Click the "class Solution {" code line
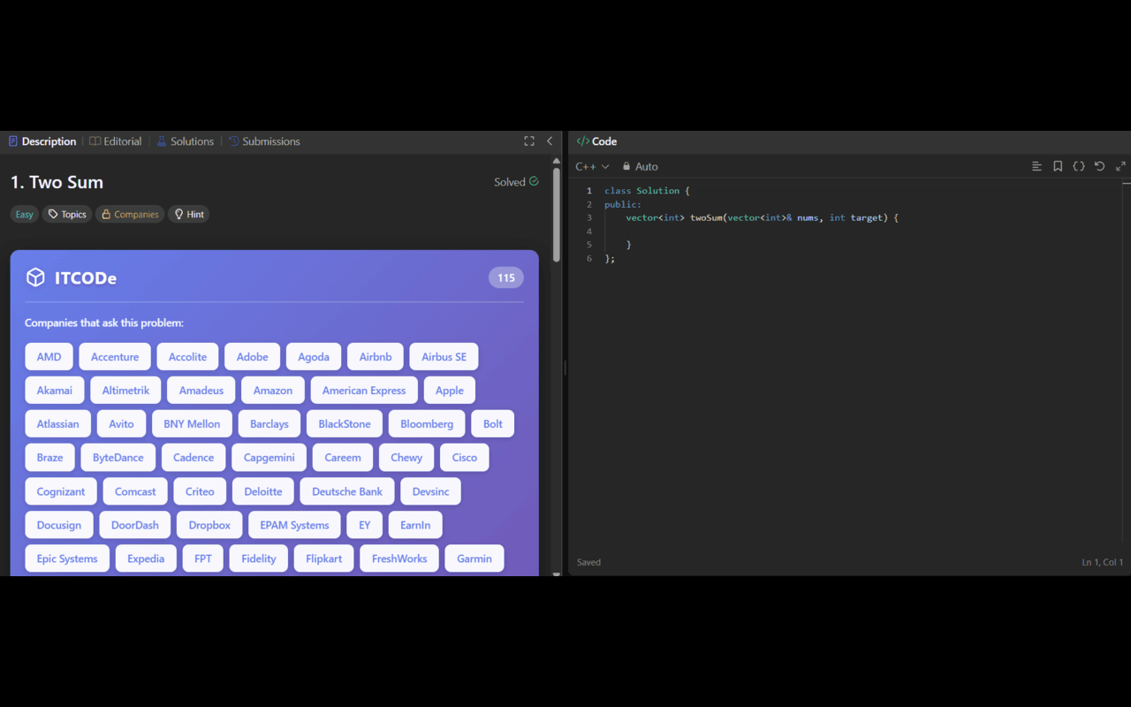 point(647,190)
